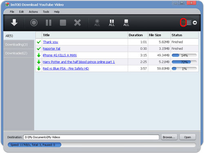
Task: Delete the selected task with the X icon
Action: click(78, 22)
